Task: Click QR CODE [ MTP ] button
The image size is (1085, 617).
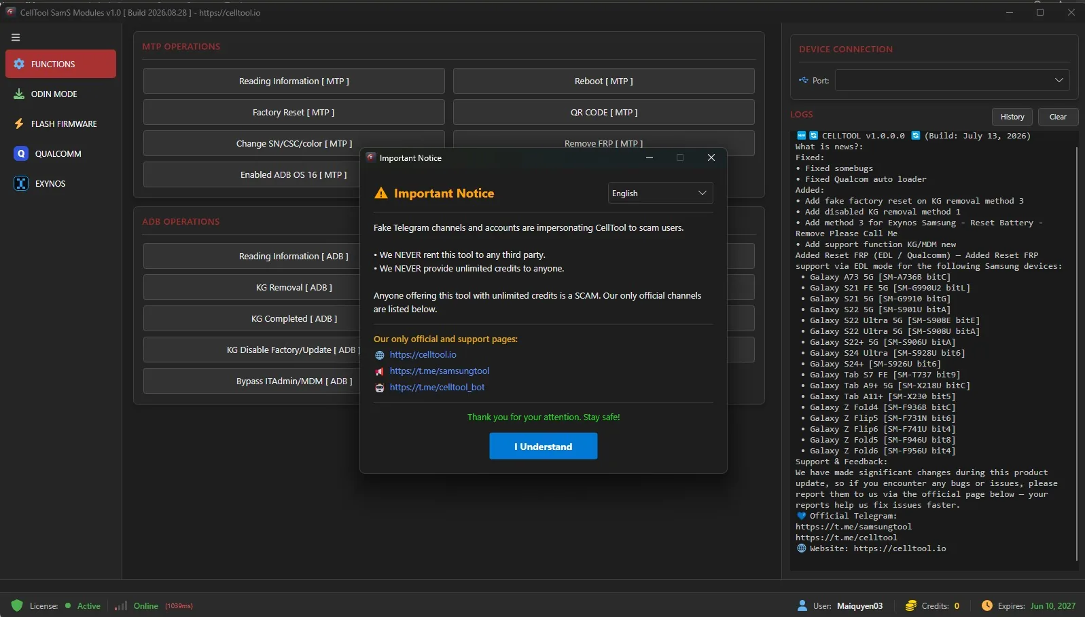Action: click(604, 112)
